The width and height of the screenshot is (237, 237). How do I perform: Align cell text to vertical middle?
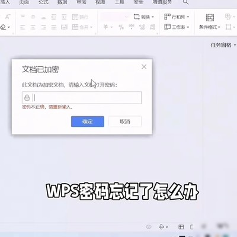tap(33, 17)
